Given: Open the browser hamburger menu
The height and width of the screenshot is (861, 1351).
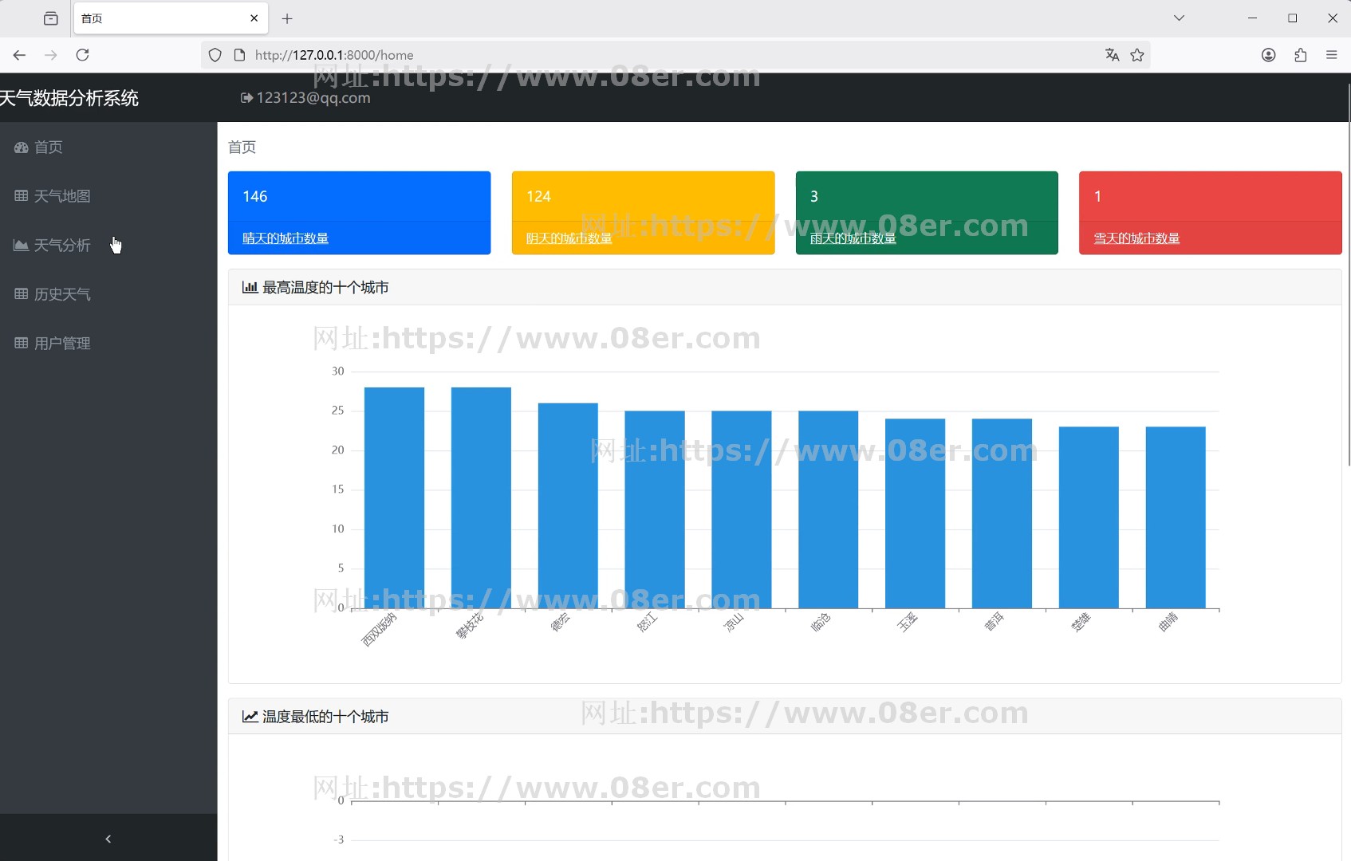Looking at the screenshot, I should click(x=1331, y=55).
